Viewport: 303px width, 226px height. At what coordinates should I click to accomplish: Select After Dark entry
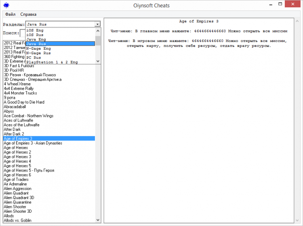[49, 129]
